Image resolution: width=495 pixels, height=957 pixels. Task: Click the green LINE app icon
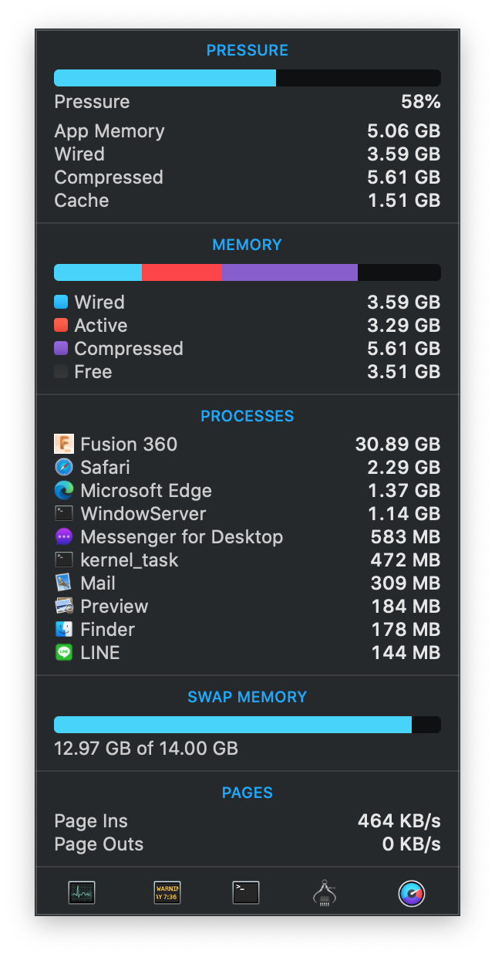point(64,653)
